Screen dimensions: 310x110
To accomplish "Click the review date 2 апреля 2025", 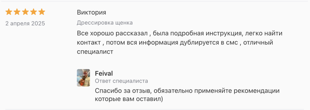I will click(25, 24).
